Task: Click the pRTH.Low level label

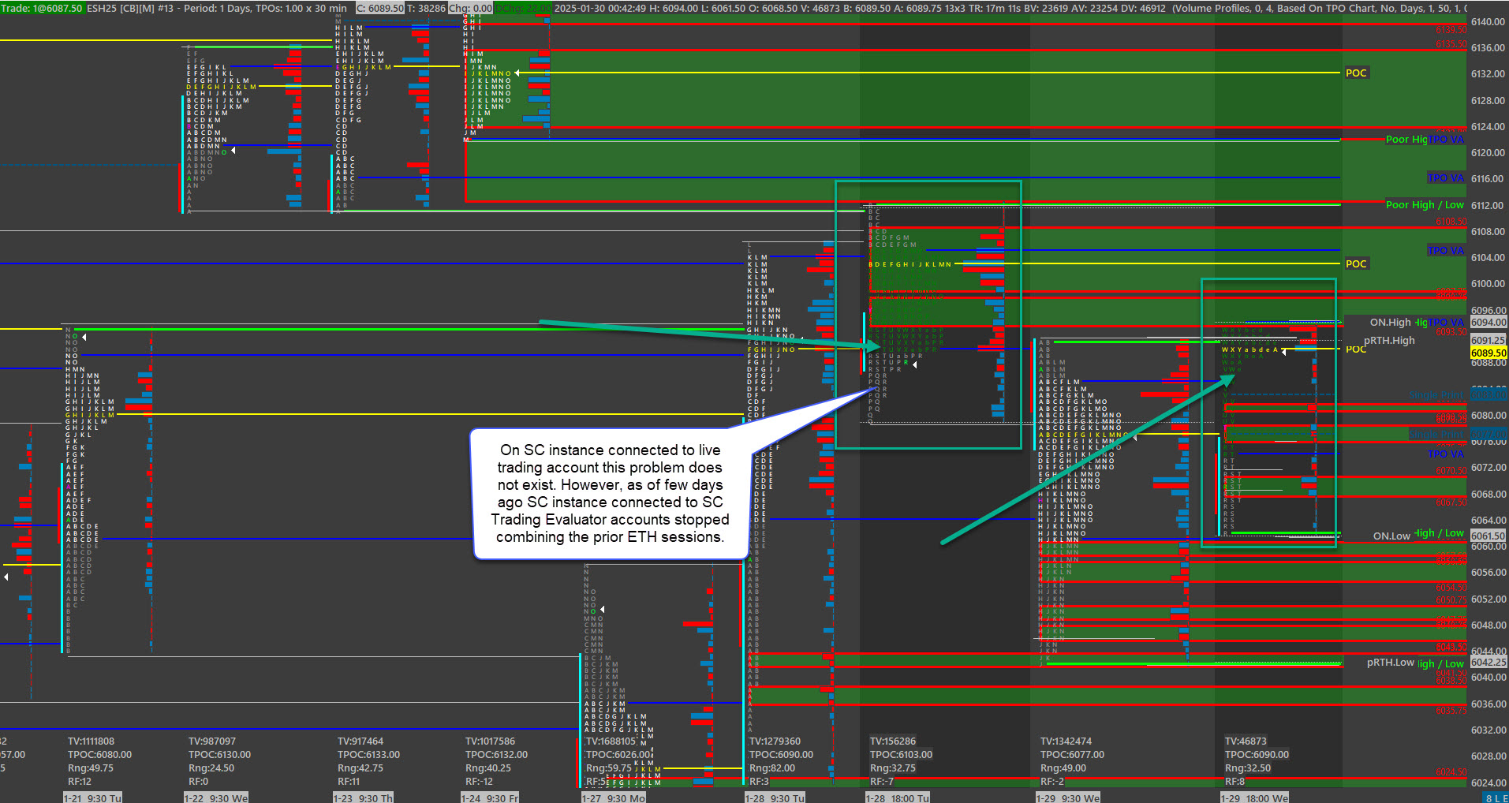Action: point(1390,662)
